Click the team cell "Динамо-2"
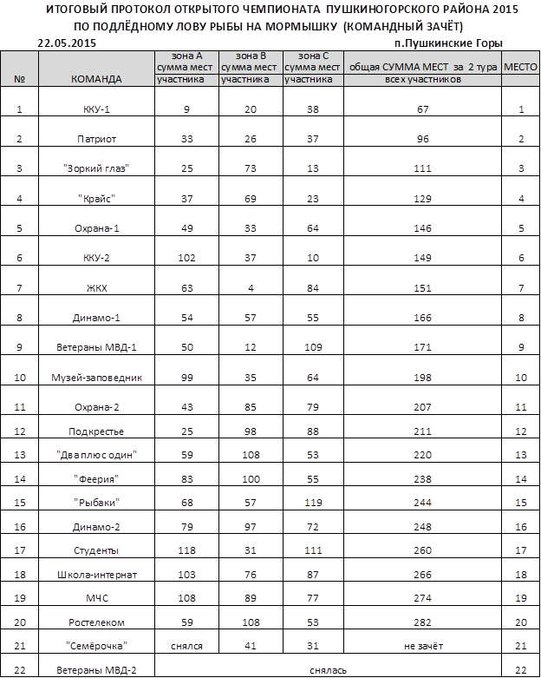 click(x=96, y=523)
